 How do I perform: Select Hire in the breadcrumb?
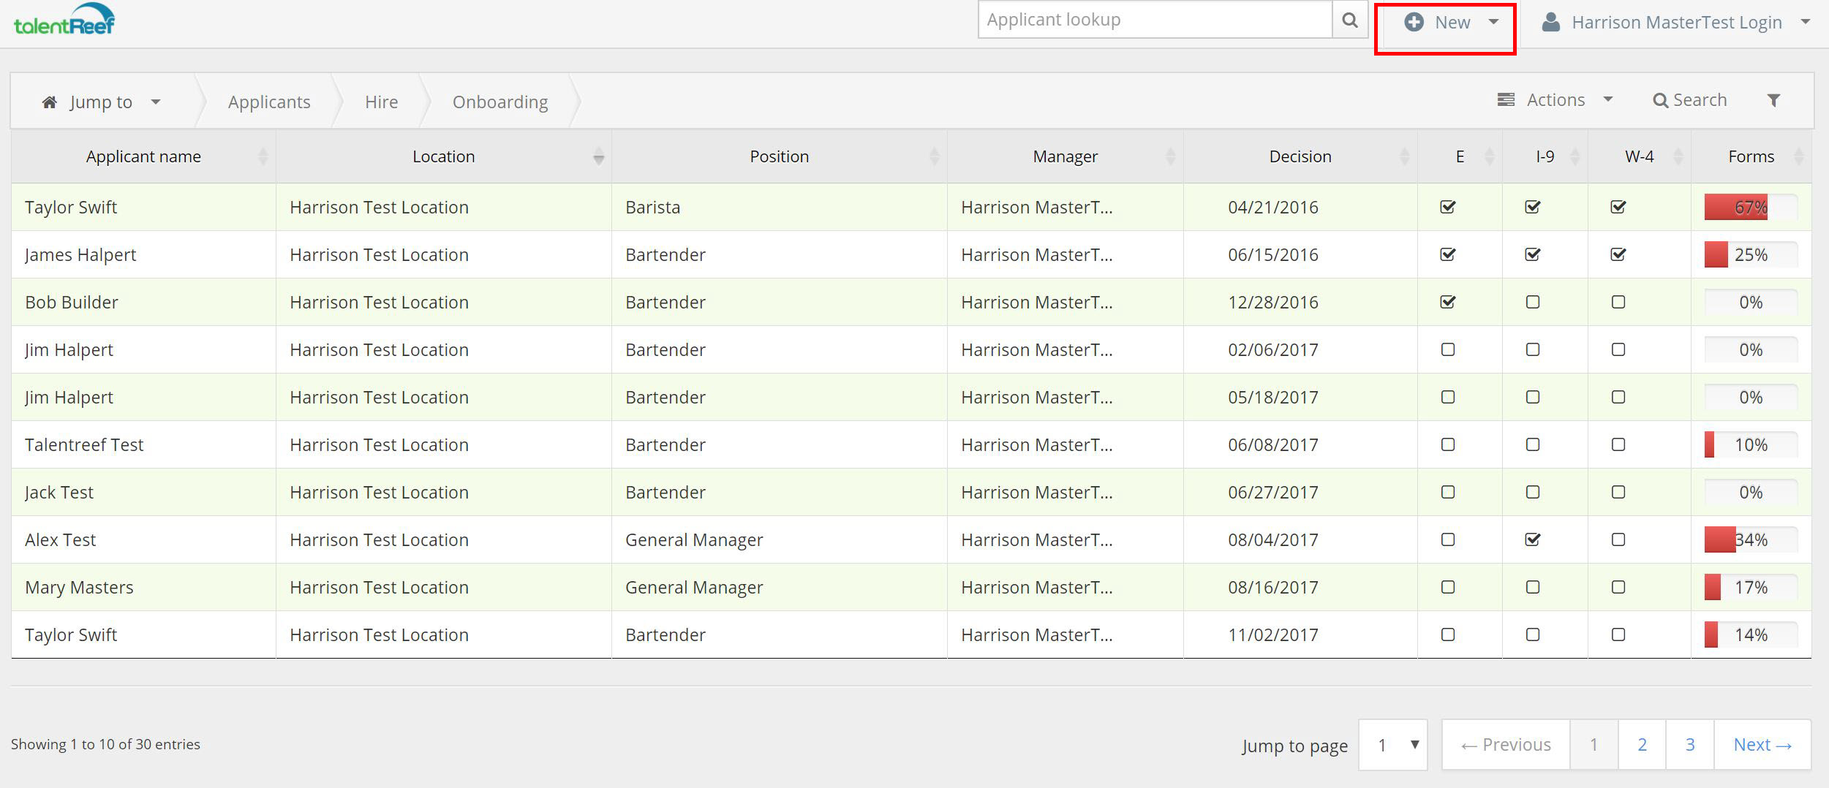pos(380,102)
